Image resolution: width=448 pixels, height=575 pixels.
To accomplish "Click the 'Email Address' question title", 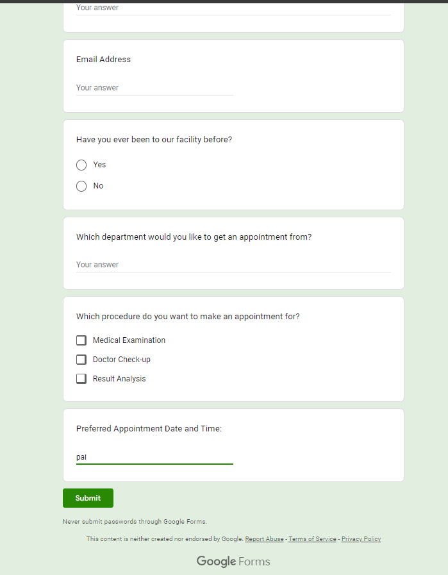I will tap(103, 60).
